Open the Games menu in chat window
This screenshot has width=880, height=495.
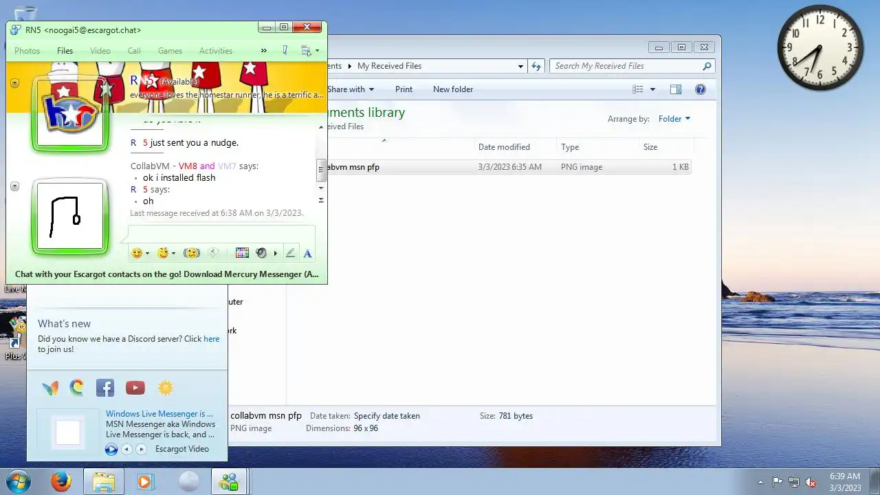(x=170, y=51)
